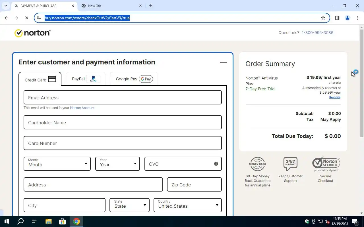The width and height of the screenshot is (364, 227).
Task: Click the CVC input field
Action: point(183,164)
